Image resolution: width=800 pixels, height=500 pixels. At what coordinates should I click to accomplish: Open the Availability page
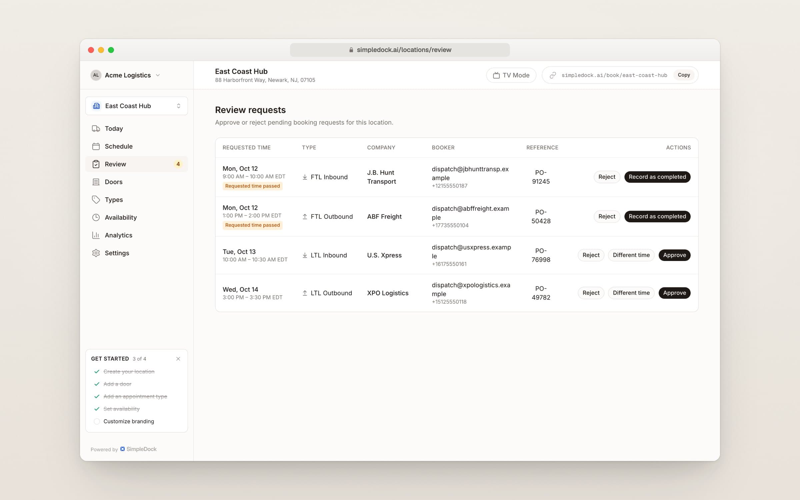137,217
